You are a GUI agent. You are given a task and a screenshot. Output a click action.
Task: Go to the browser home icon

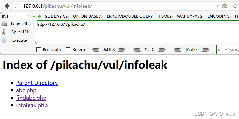[224, 6]
